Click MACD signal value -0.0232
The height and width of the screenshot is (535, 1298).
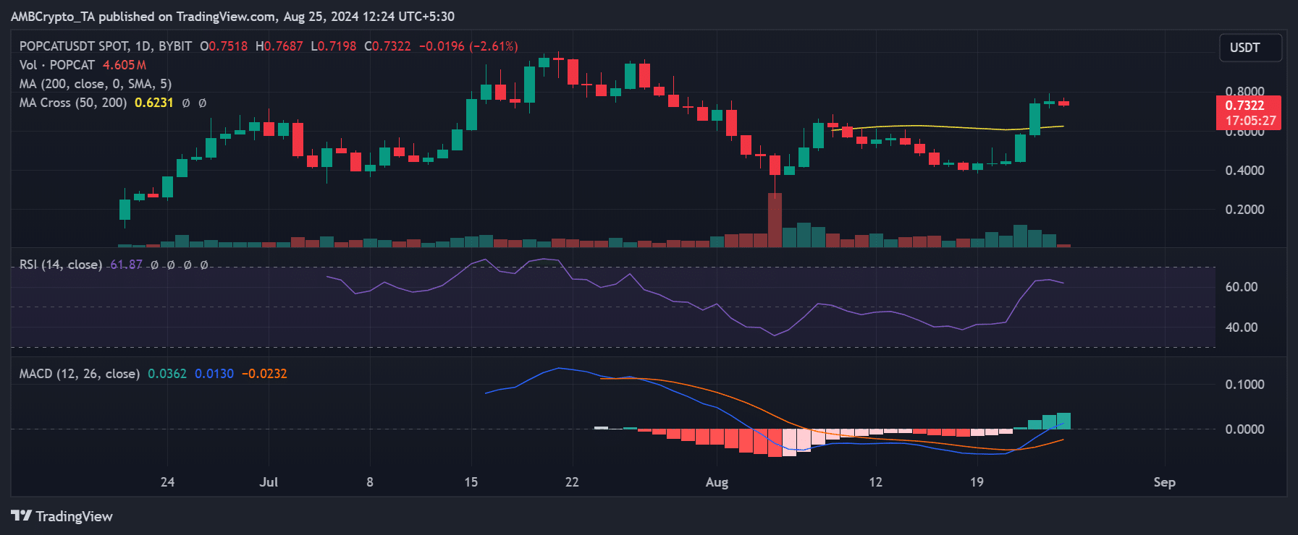[x=264, y=374]
